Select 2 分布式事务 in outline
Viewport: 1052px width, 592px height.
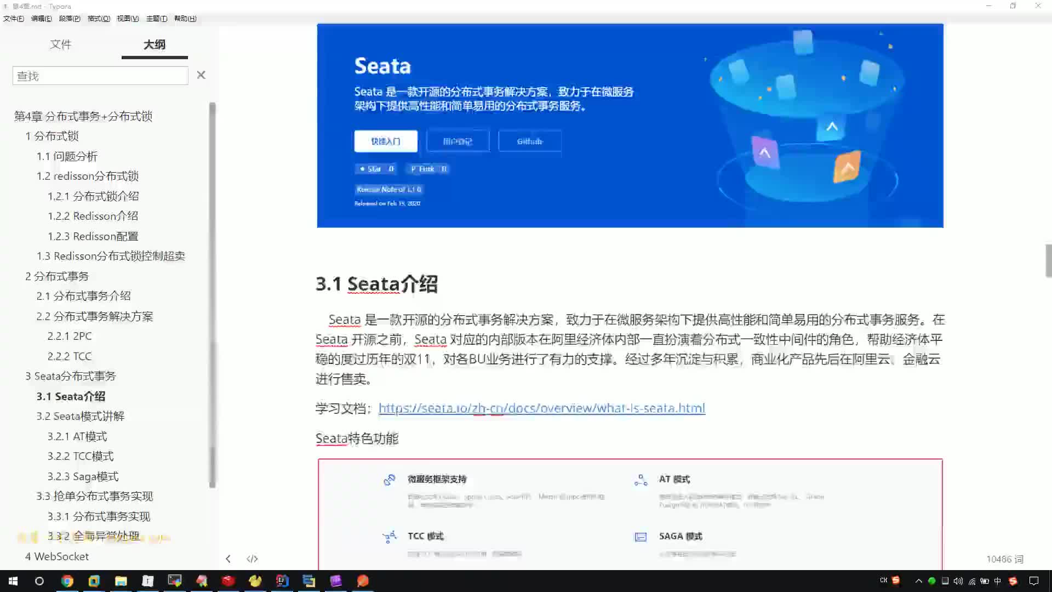pos(57,276)
